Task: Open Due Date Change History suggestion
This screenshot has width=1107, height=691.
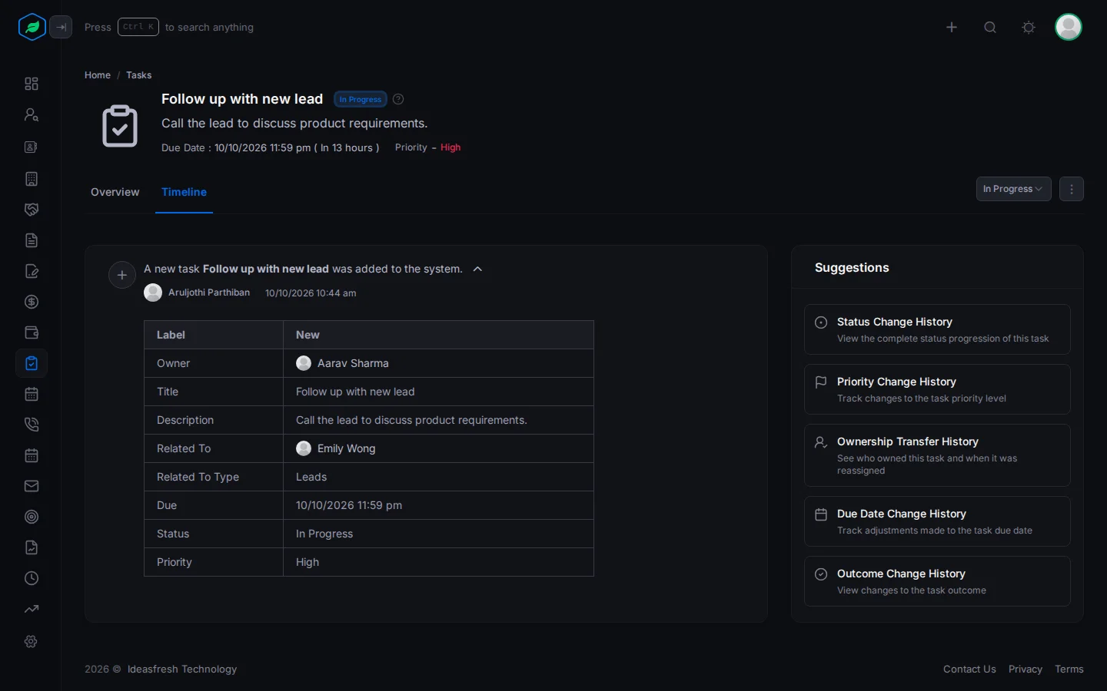Action: 937,521
